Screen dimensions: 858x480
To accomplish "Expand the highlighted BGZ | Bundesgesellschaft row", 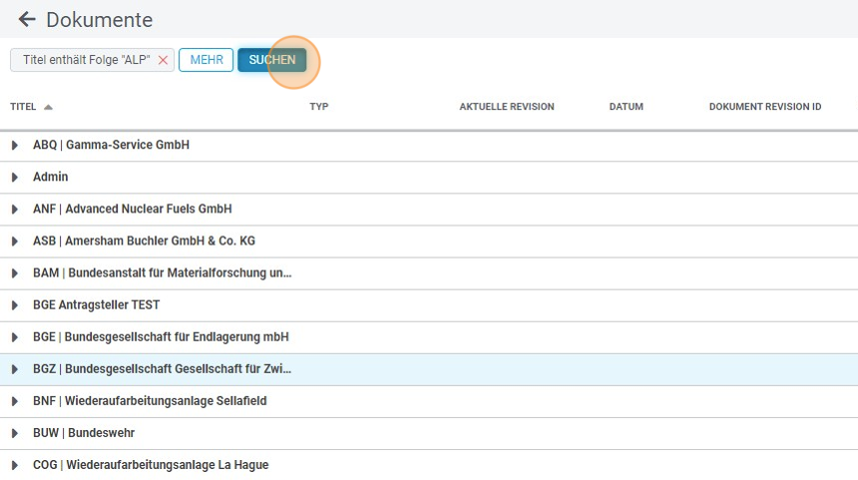I will 15,369.
